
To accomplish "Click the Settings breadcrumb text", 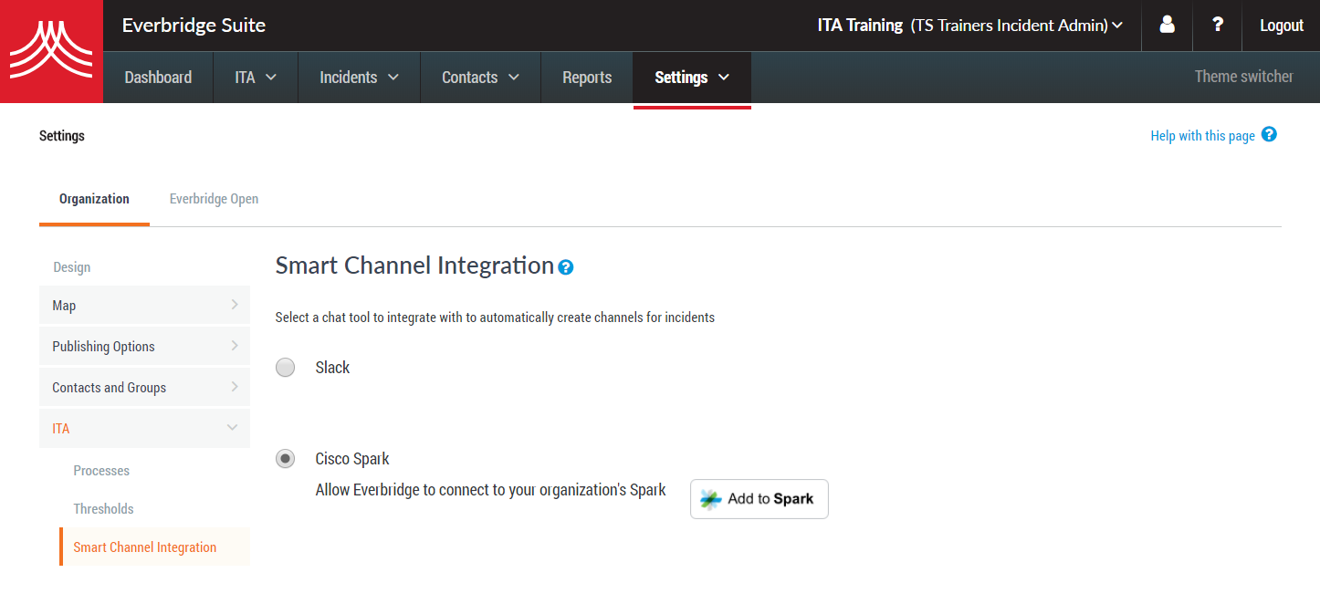I will 62,136.
